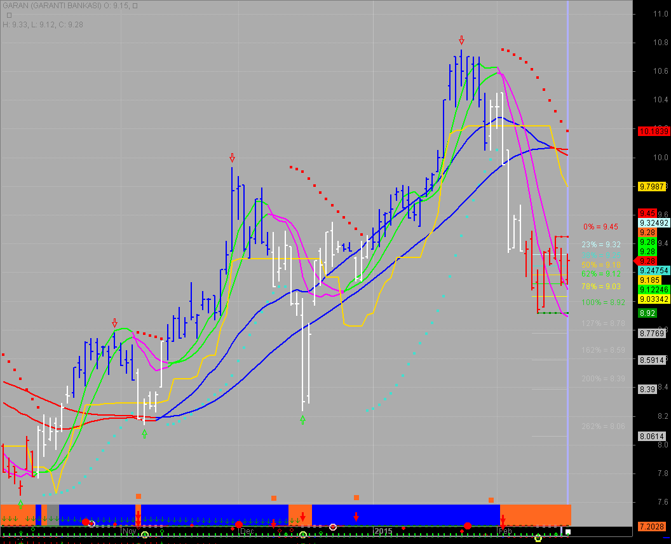Click the red current price pointer on the price axis

click(636, 261)
